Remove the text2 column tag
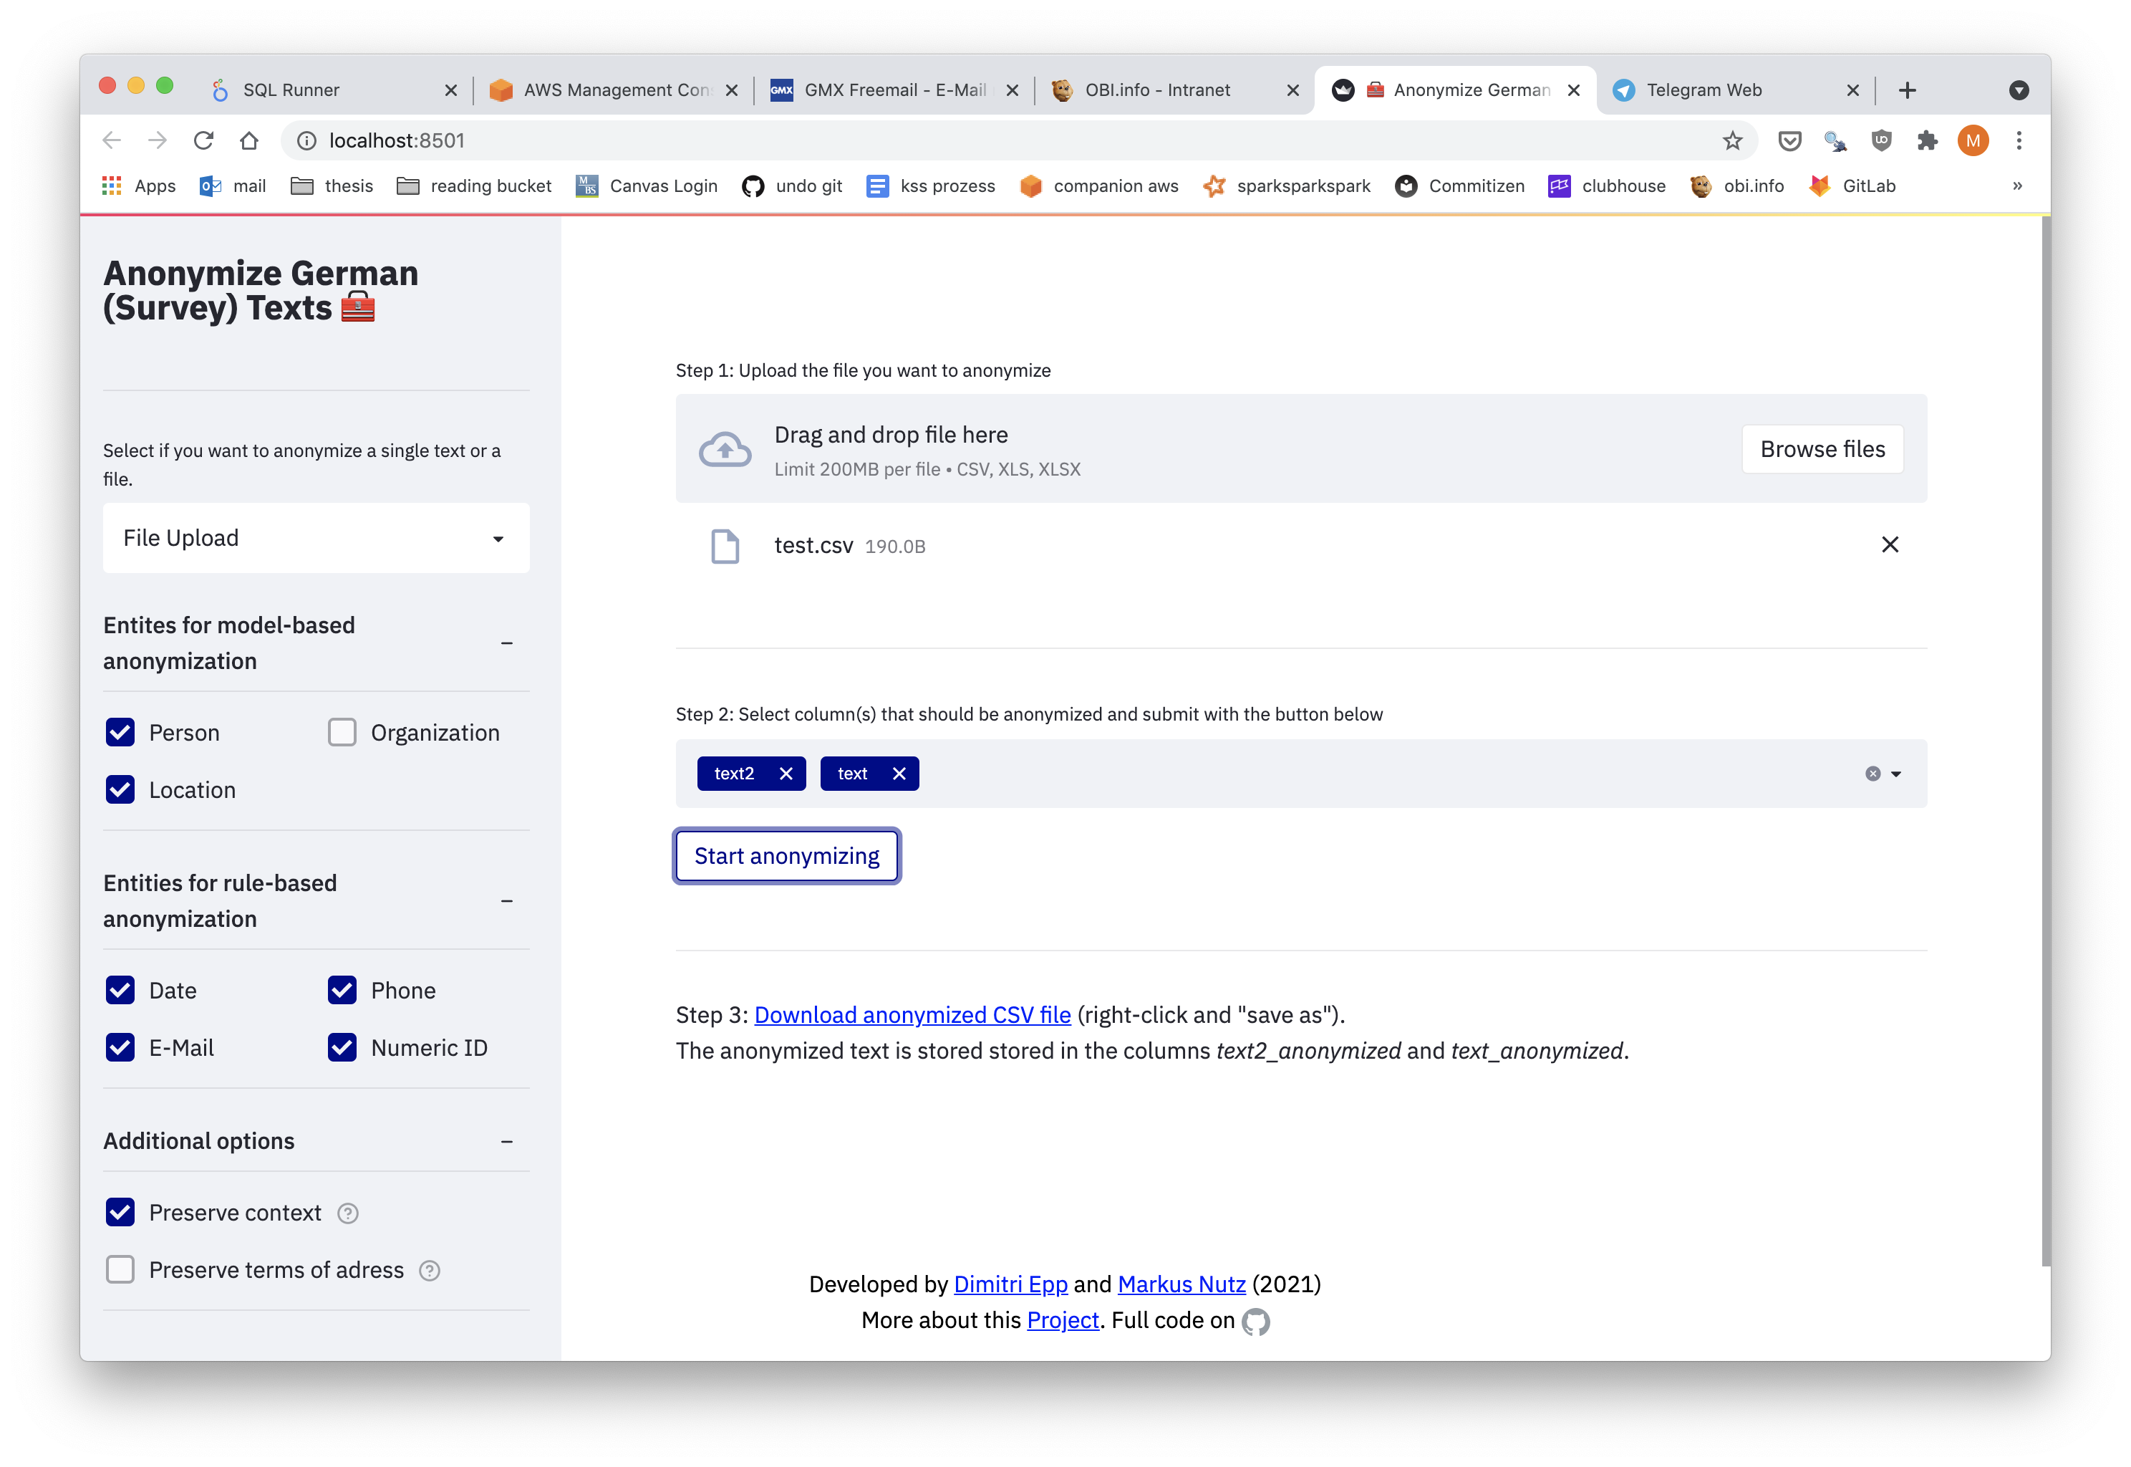 [786, 774]
